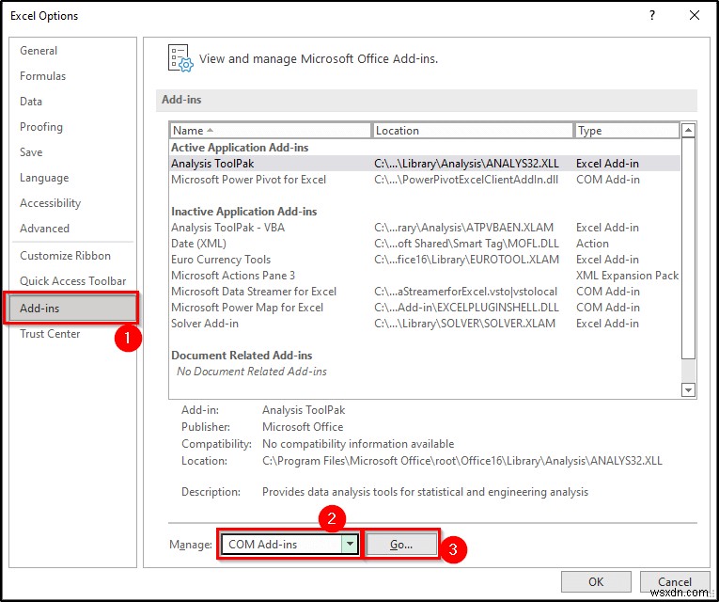Screen dimensions: 719x602
Task: Click the add-ins list scrollbar thumb
Action: tap(688, 248)
